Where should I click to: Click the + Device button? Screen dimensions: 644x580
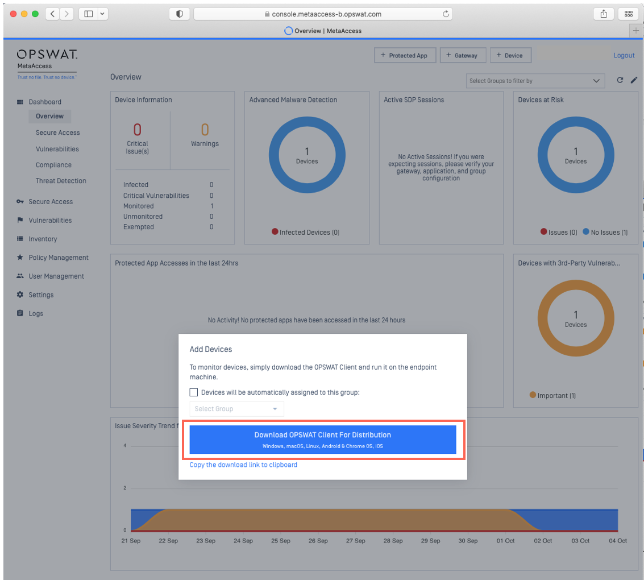coord(510,56)
